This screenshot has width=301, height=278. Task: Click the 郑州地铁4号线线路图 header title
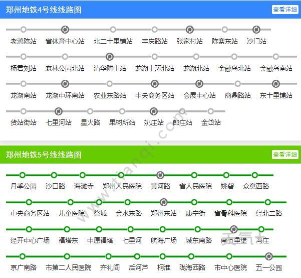tap(44, 10)
